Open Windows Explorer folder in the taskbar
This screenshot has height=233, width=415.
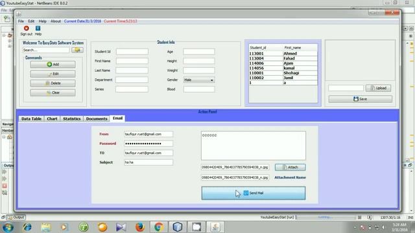[x=46, y=227]
